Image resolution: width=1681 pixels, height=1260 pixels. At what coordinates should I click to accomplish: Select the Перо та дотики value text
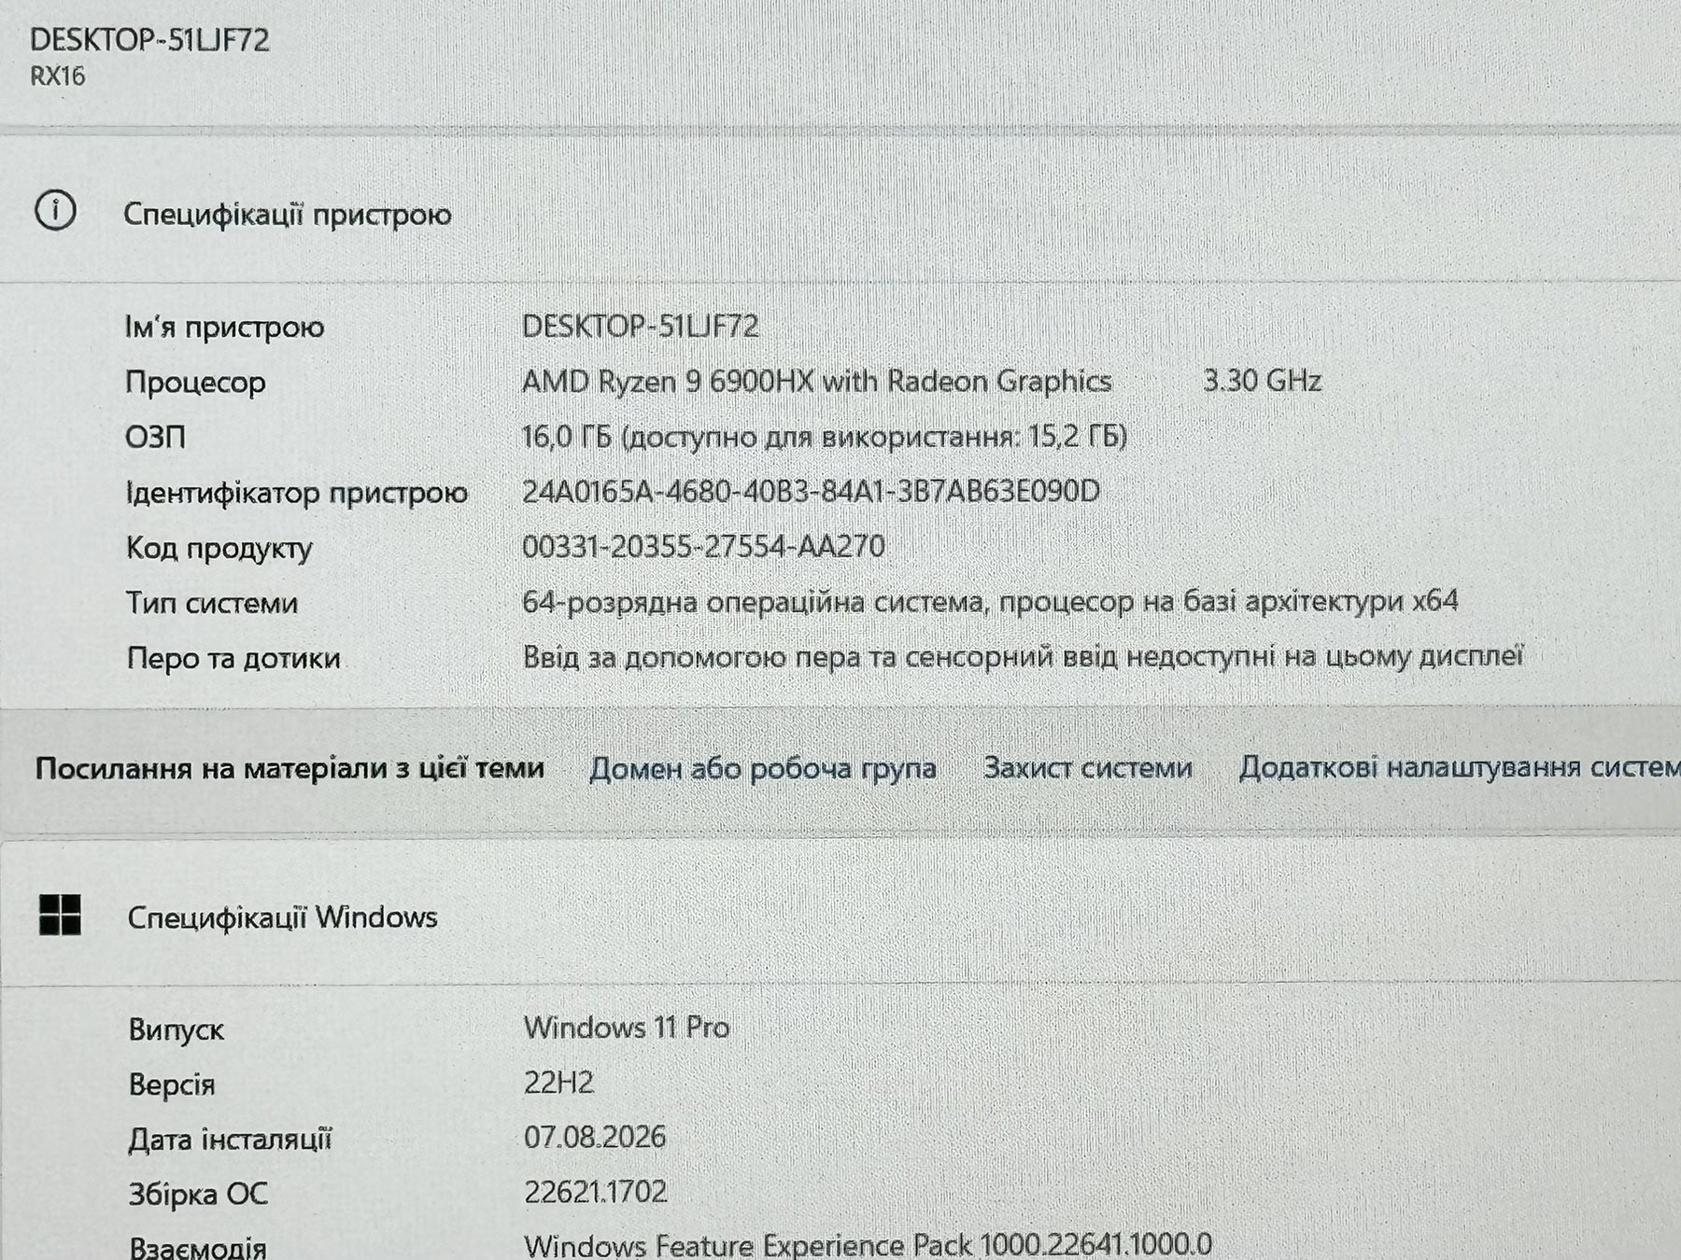1023,657
